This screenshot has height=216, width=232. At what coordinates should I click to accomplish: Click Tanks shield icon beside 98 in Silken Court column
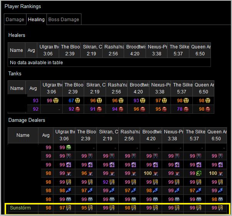(x=186, y=101)
